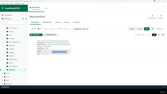Open the quiz-set collection
This screenshot has width=167, height=94.
(x=11, y=45)
